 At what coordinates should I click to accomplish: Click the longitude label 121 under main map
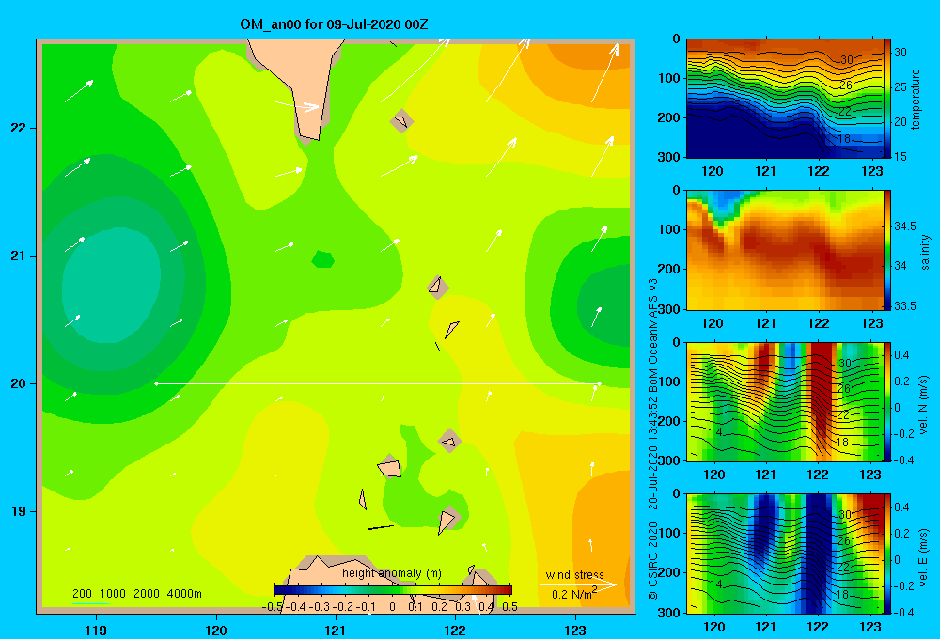[x=336, y=630]
